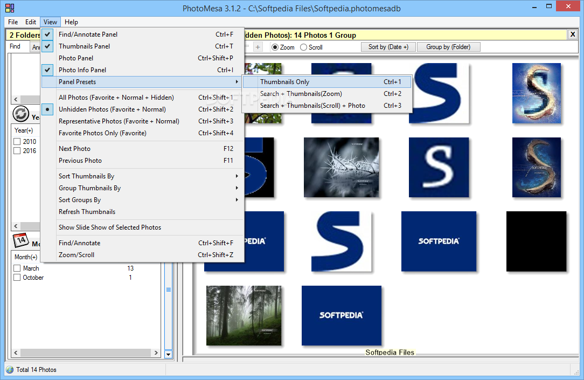Image resolution: width=584 pixels, height=380 pixels.
Task: Open the Edit menu
Action: [31, 22]
